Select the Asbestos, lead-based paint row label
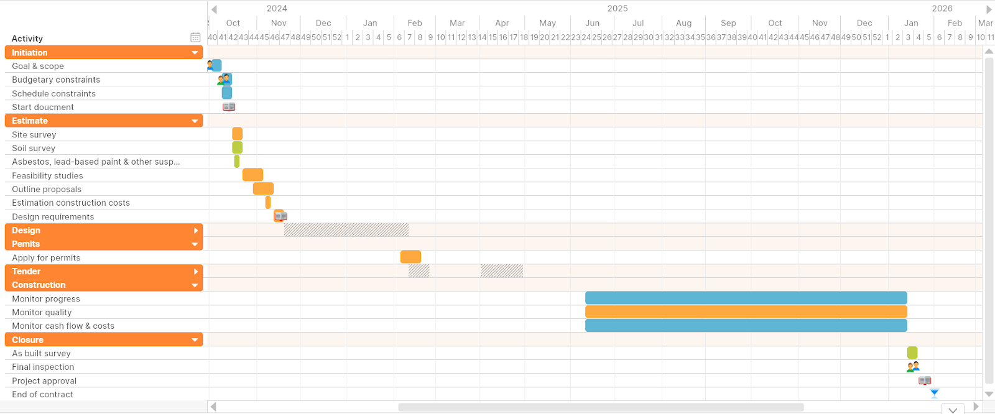Viewport: 995px width, 414px height. 96,162
